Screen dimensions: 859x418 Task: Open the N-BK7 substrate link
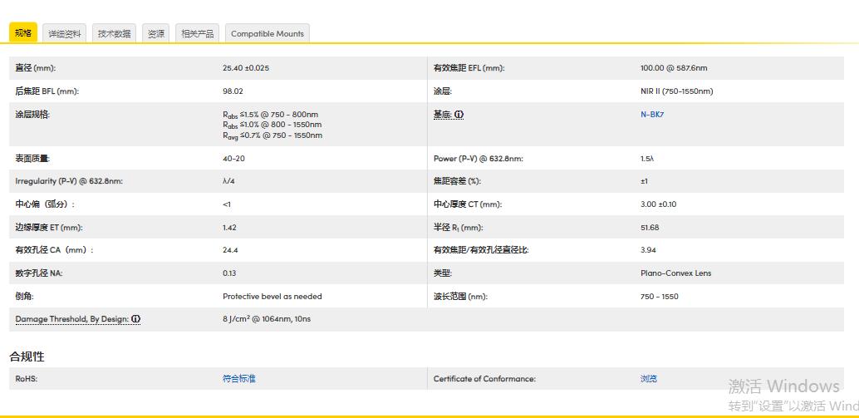point(652,115)
